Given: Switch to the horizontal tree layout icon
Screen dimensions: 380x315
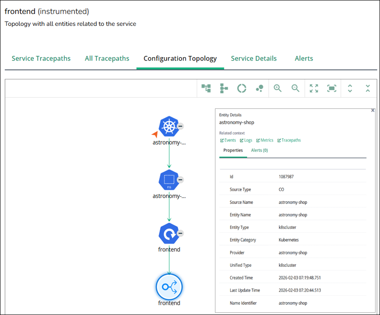Looking at the screenshot, I should (224, 88).
